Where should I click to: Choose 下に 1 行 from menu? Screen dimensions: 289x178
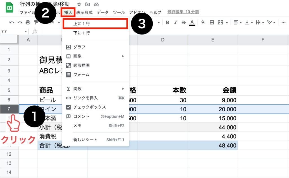(95, 33)
